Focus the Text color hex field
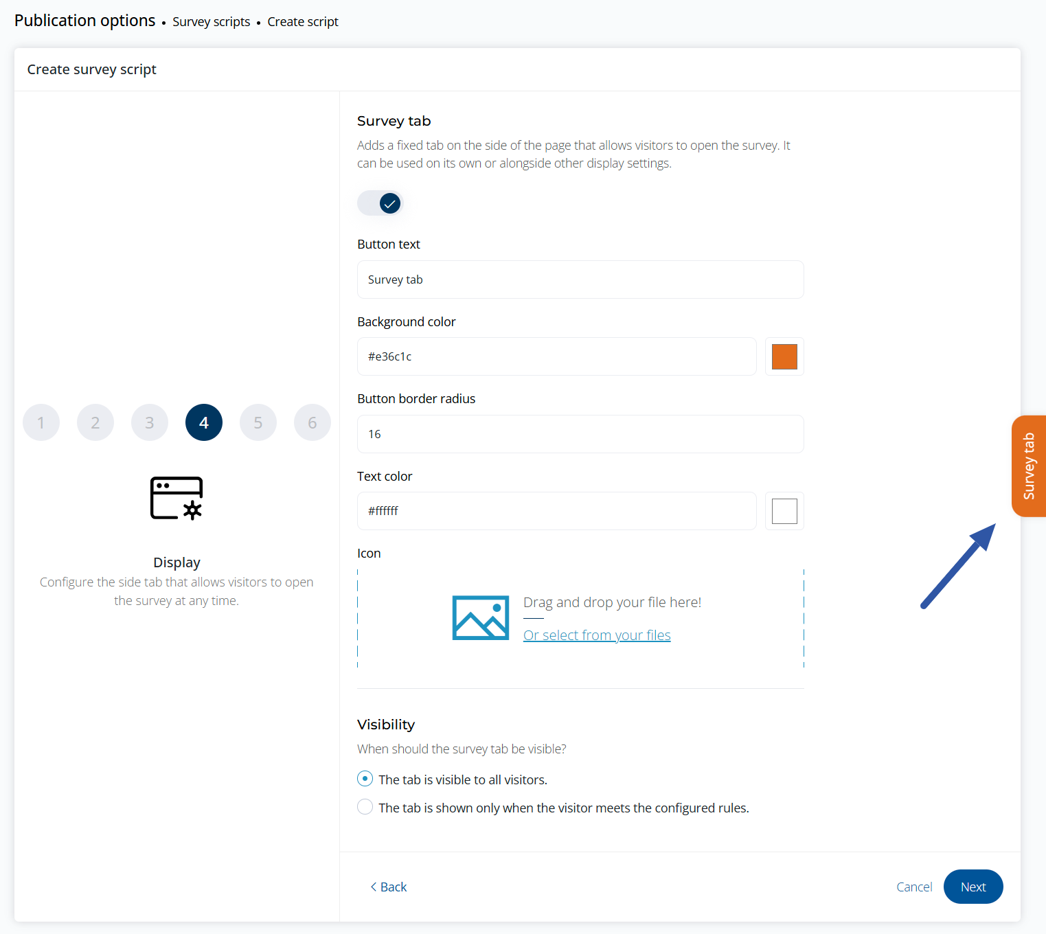1046x934 pixels. 557,511
